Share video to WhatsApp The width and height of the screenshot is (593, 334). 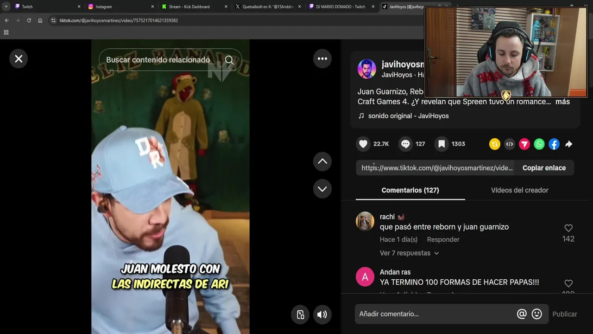[539, 144]
